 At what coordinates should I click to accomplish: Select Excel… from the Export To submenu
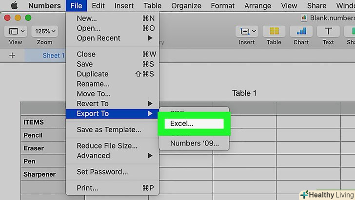[x=182, y=124]
